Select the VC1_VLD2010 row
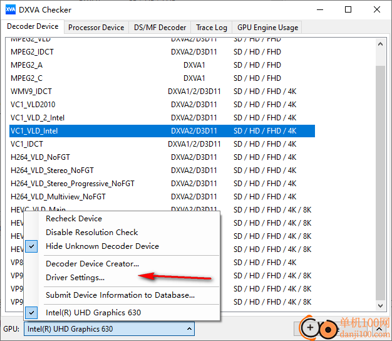Image resolution: width=392 pixels, height=341 pixels. pyautogui.click(x=162, y=105)
